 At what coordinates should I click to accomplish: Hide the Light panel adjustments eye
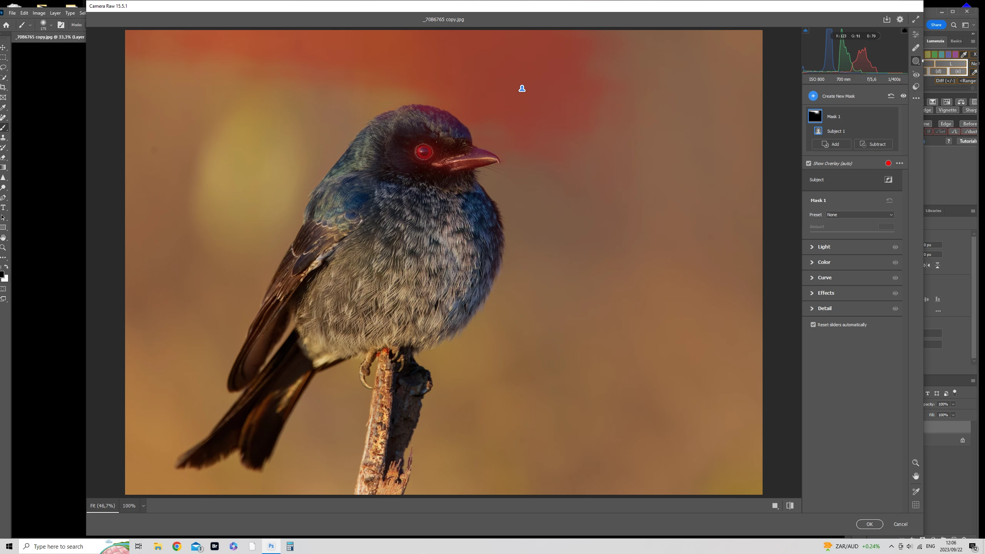pos(895,247)
